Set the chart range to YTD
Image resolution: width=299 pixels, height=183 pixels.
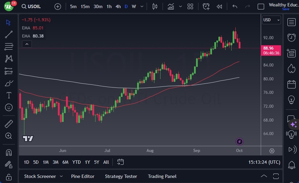[77, 162]
